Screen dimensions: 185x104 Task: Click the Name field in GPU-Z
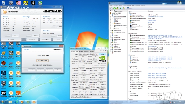88,54
